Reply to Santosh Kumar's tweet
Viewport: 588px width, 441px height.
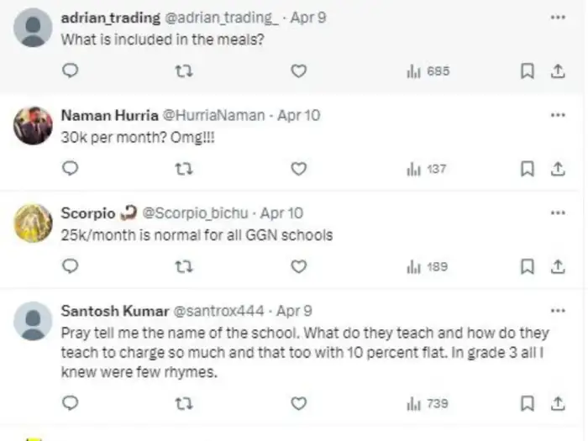(71, 403)
